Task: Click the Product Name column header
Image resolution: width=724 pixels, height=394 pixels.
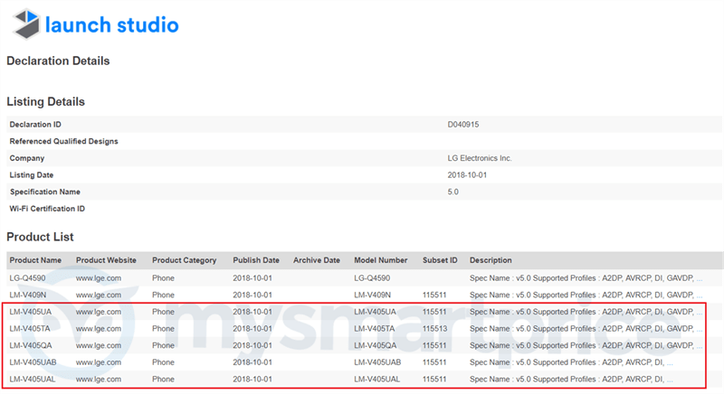Action: (35, 260)
